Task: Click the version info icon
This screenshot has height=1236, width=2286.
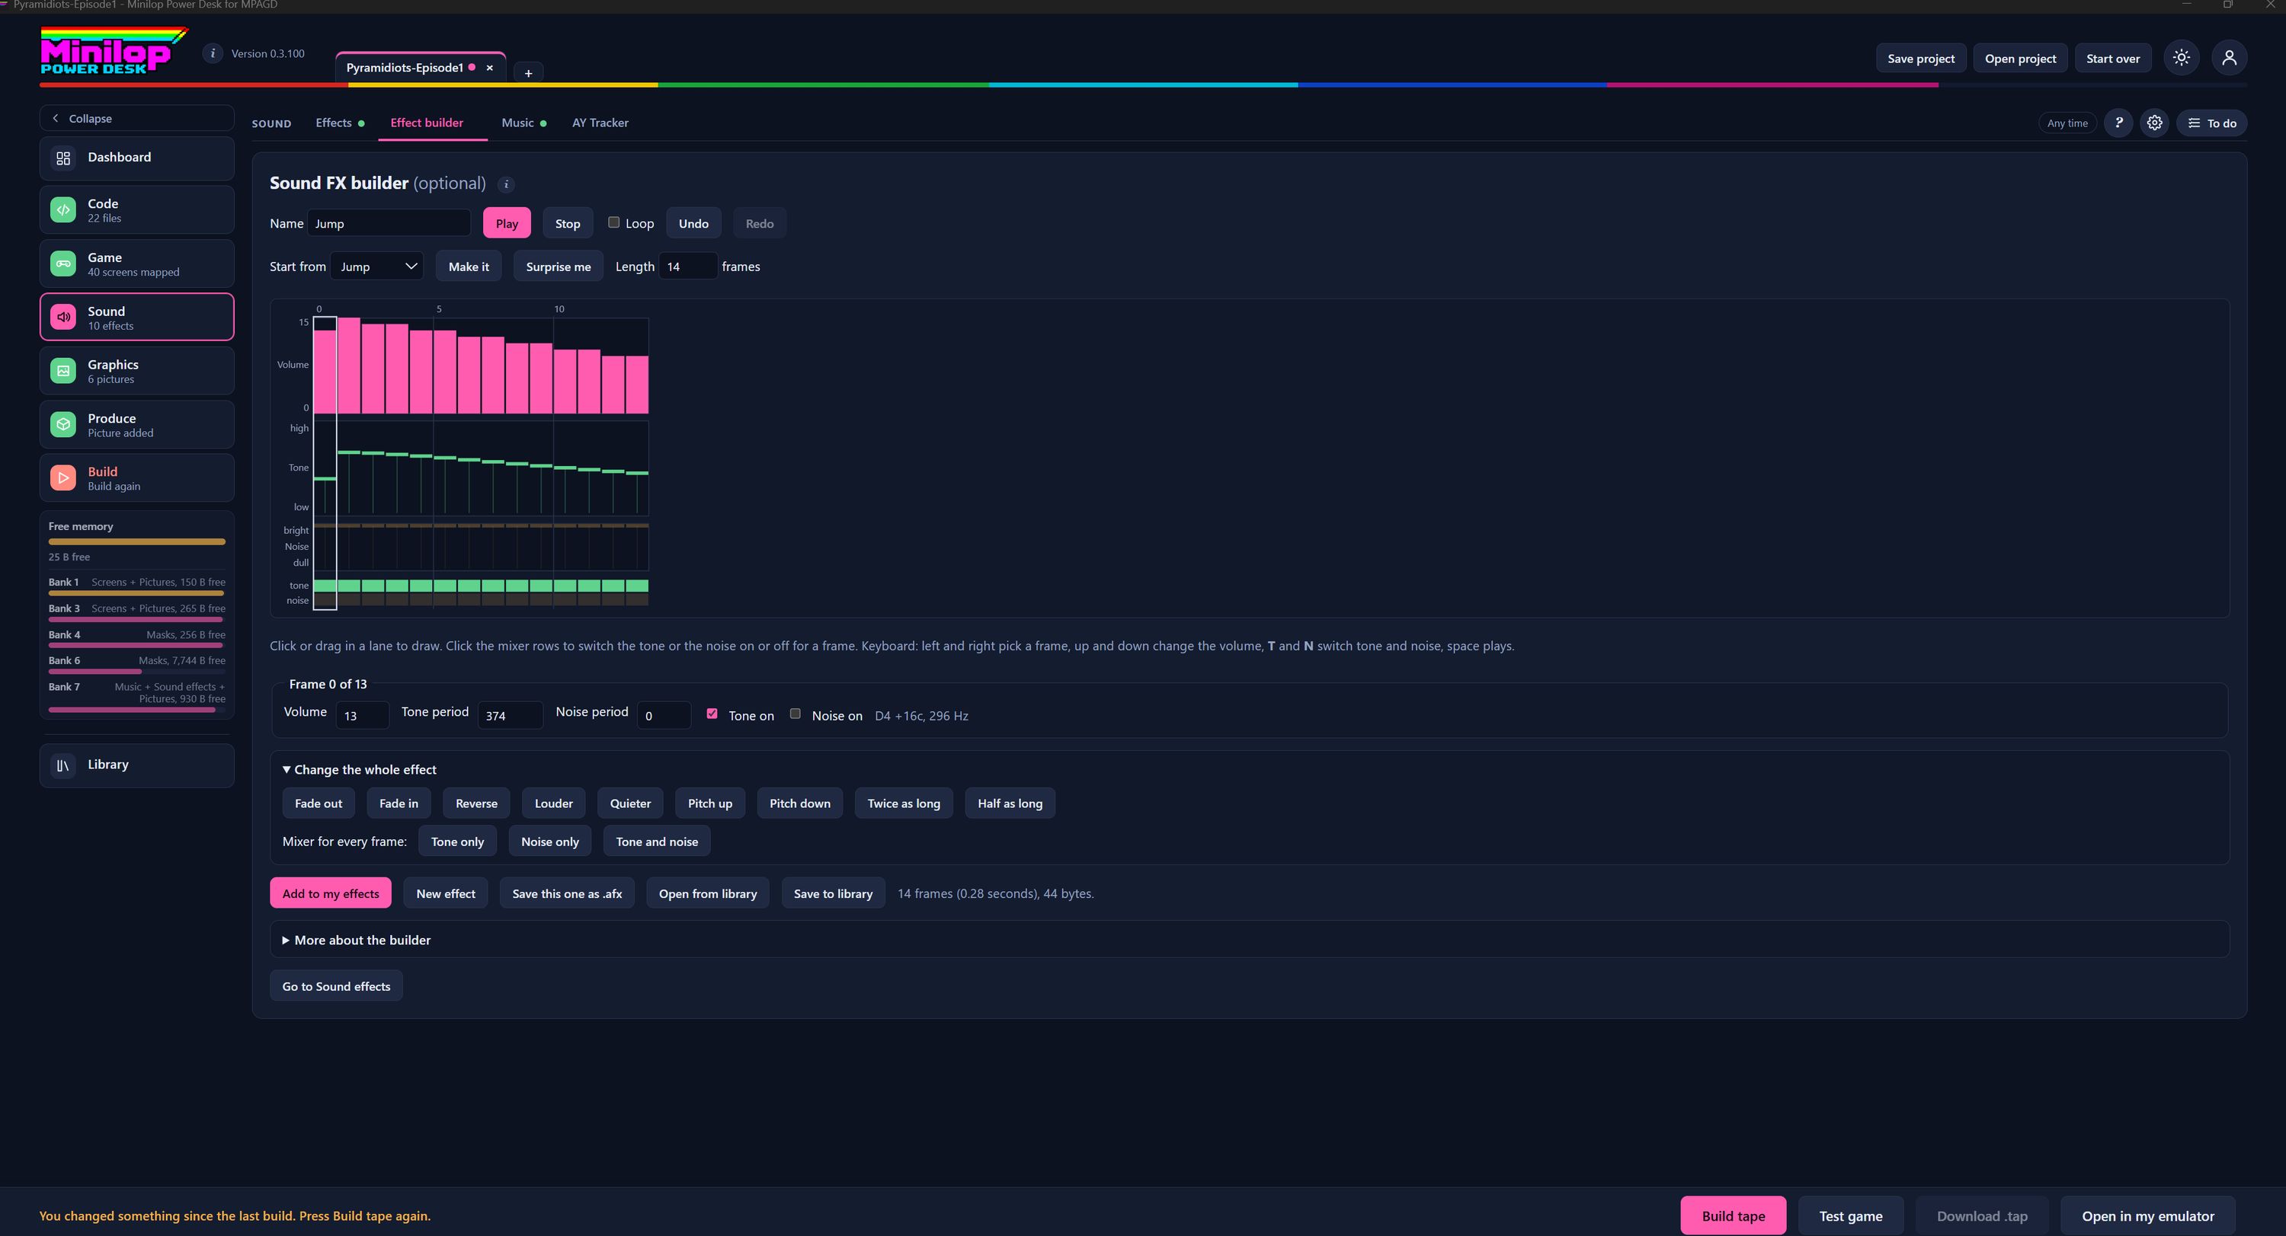Action: coord(212,53)
